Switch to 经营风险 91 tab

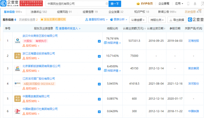[64, 12]
